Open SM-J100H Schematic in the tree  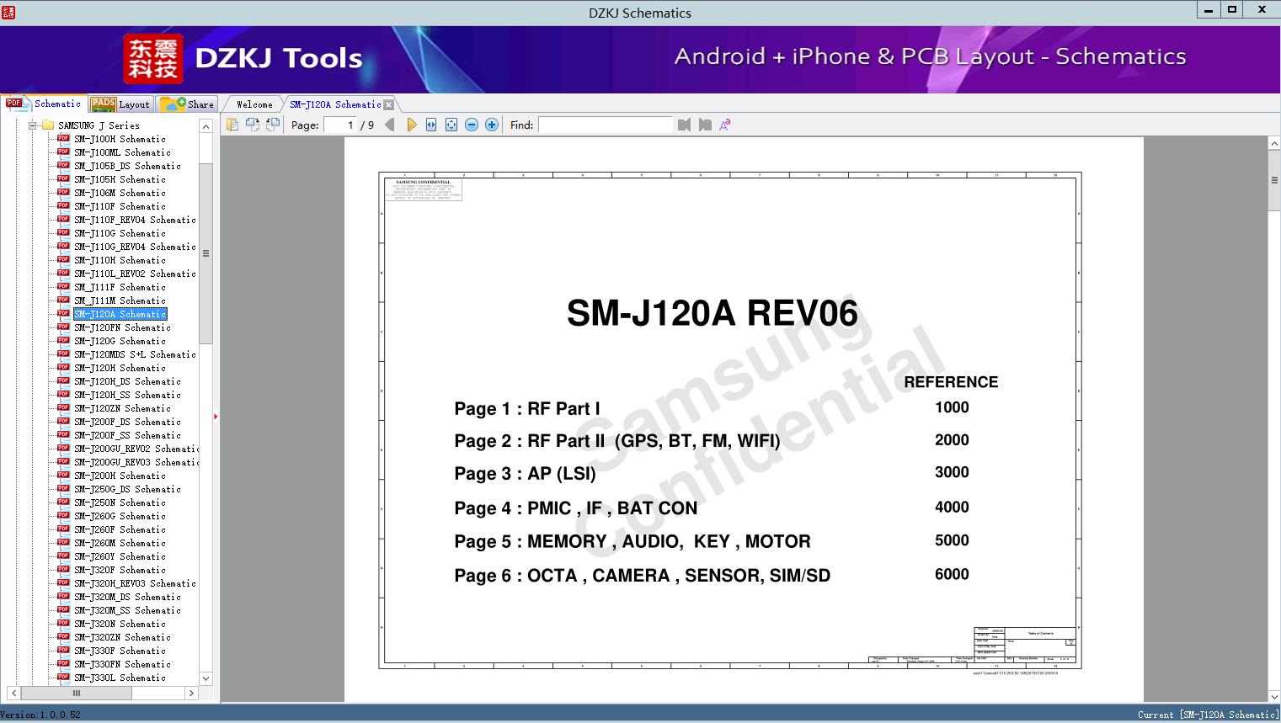click(120, 139)
